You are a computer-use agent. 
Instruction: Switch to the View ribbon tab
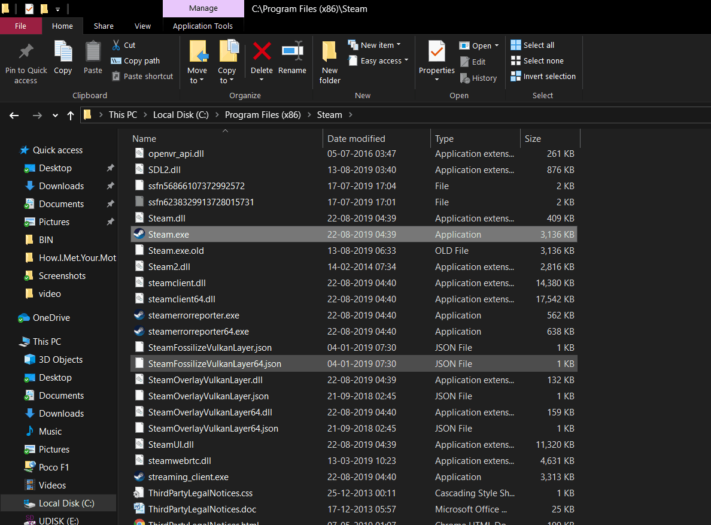point(143,26)
